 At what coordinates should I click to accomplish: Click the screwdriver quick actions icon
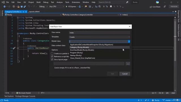[14, 48]
